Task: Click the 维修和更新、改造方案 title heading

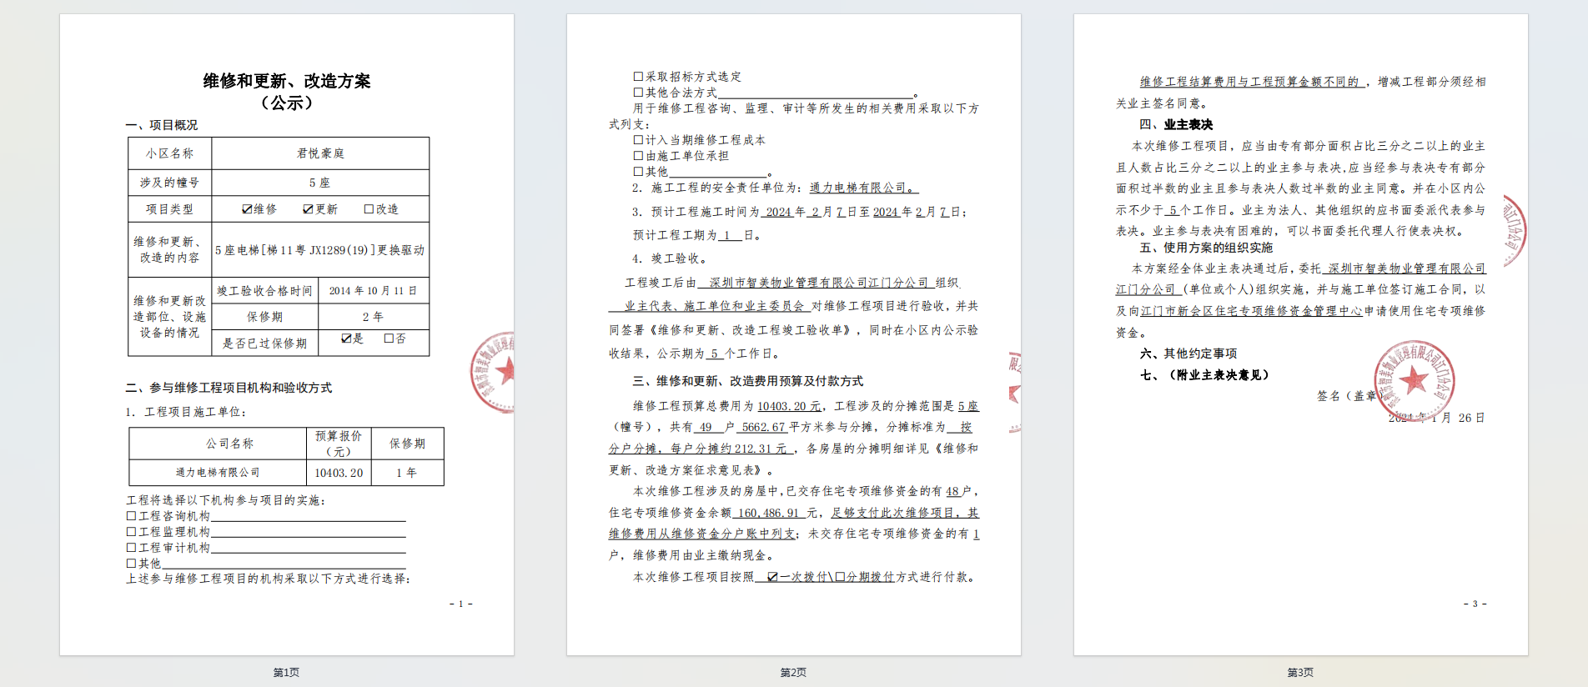Action: tap(287, 81)
